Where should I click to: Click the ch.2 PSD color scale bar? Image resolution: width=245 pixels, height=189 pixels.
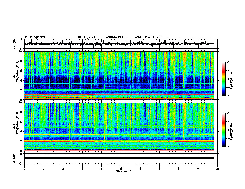[x=224, y=130]
